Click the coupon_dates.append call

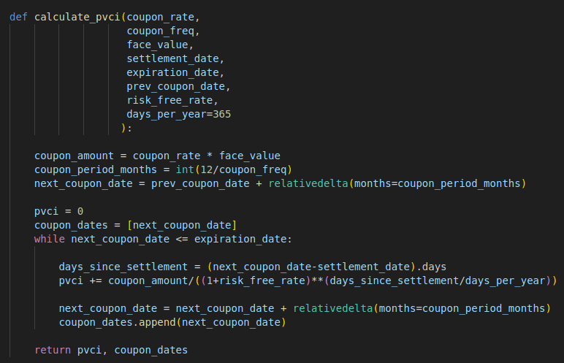[x=174, y=322]
